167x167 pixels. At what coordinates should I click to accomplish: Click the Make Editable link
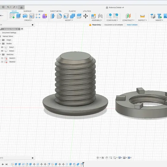pos(132,25)
